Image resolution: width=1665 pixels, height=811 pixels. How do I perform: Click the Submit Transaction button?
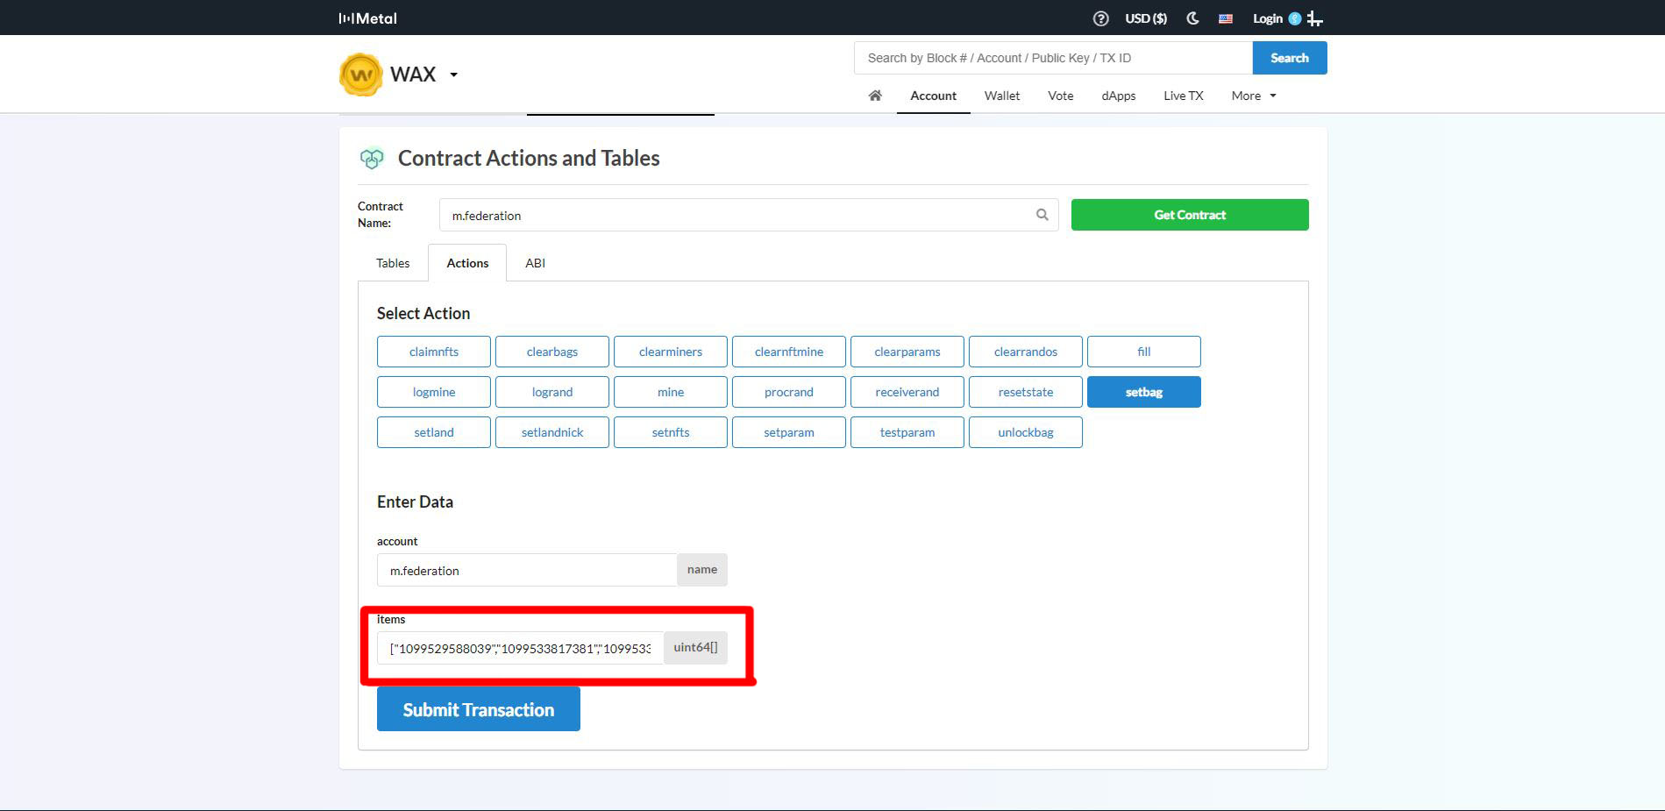coord(478,709)
